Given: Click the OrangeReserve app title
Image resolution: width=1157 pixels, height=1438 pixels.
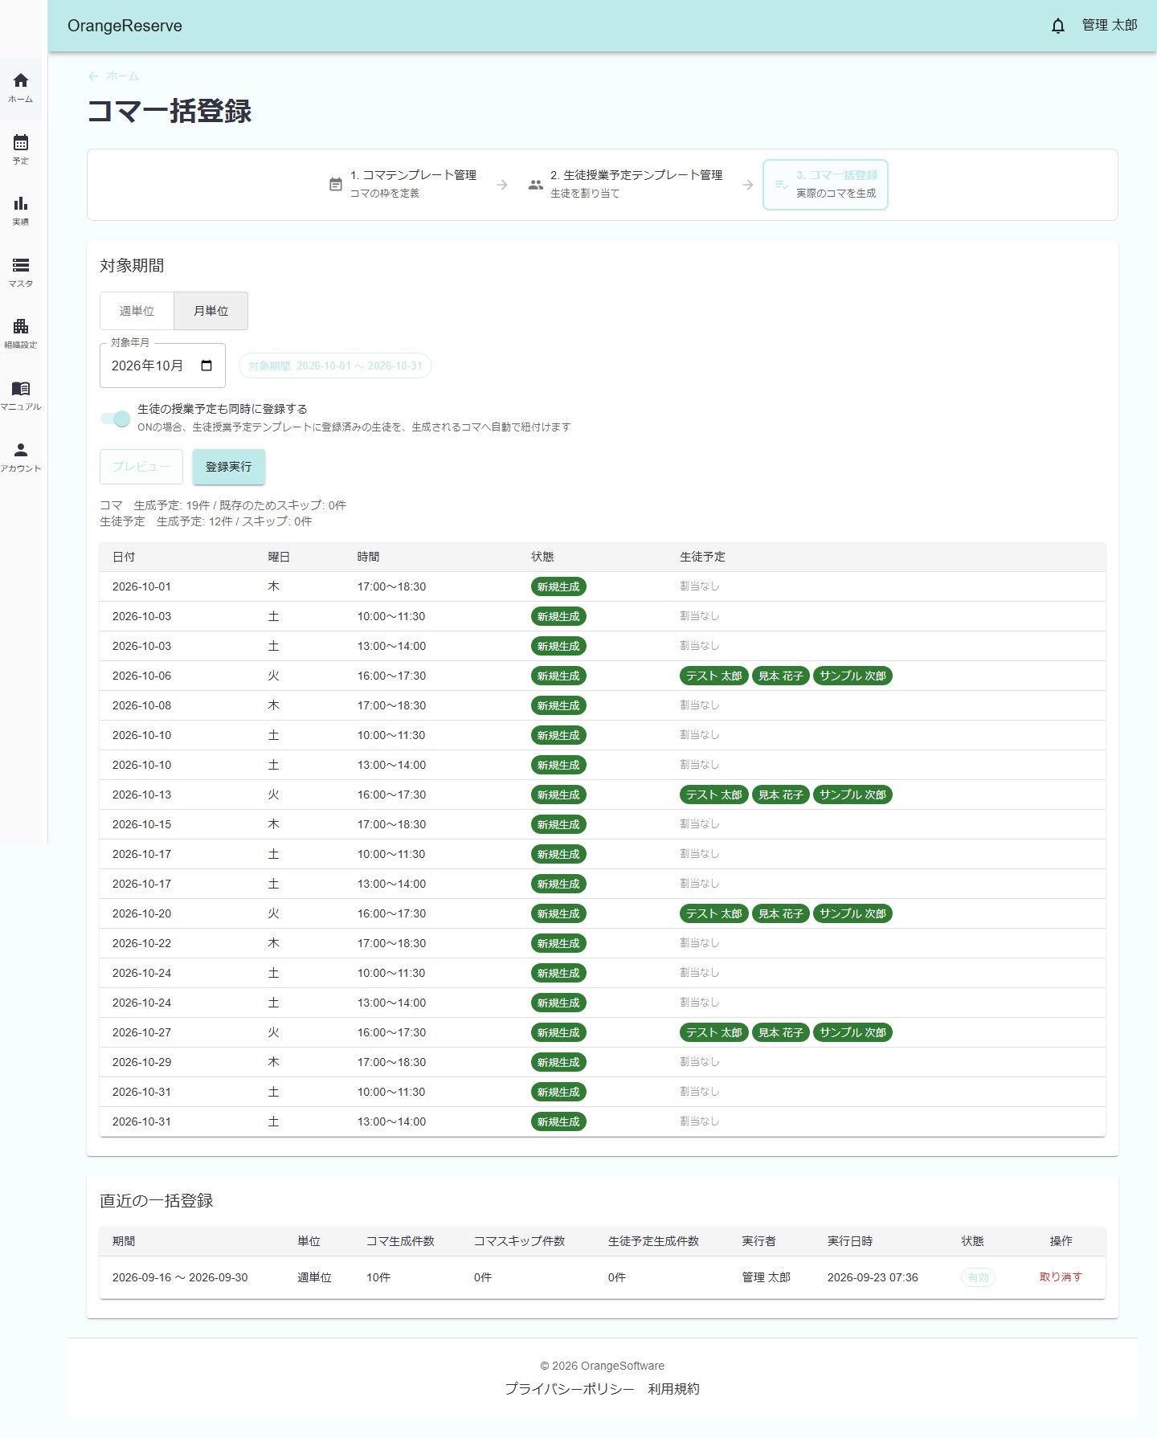Looking at the screenshot, I should pyautogui.click(x=125, y=26).
